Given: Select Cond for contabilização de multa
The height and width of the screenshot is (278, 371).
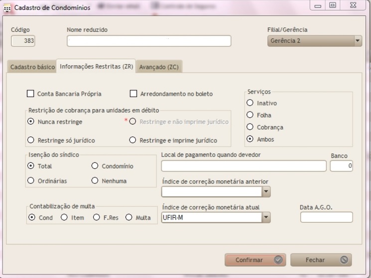Looking at the screenshot, I should (x=32, y=217).
